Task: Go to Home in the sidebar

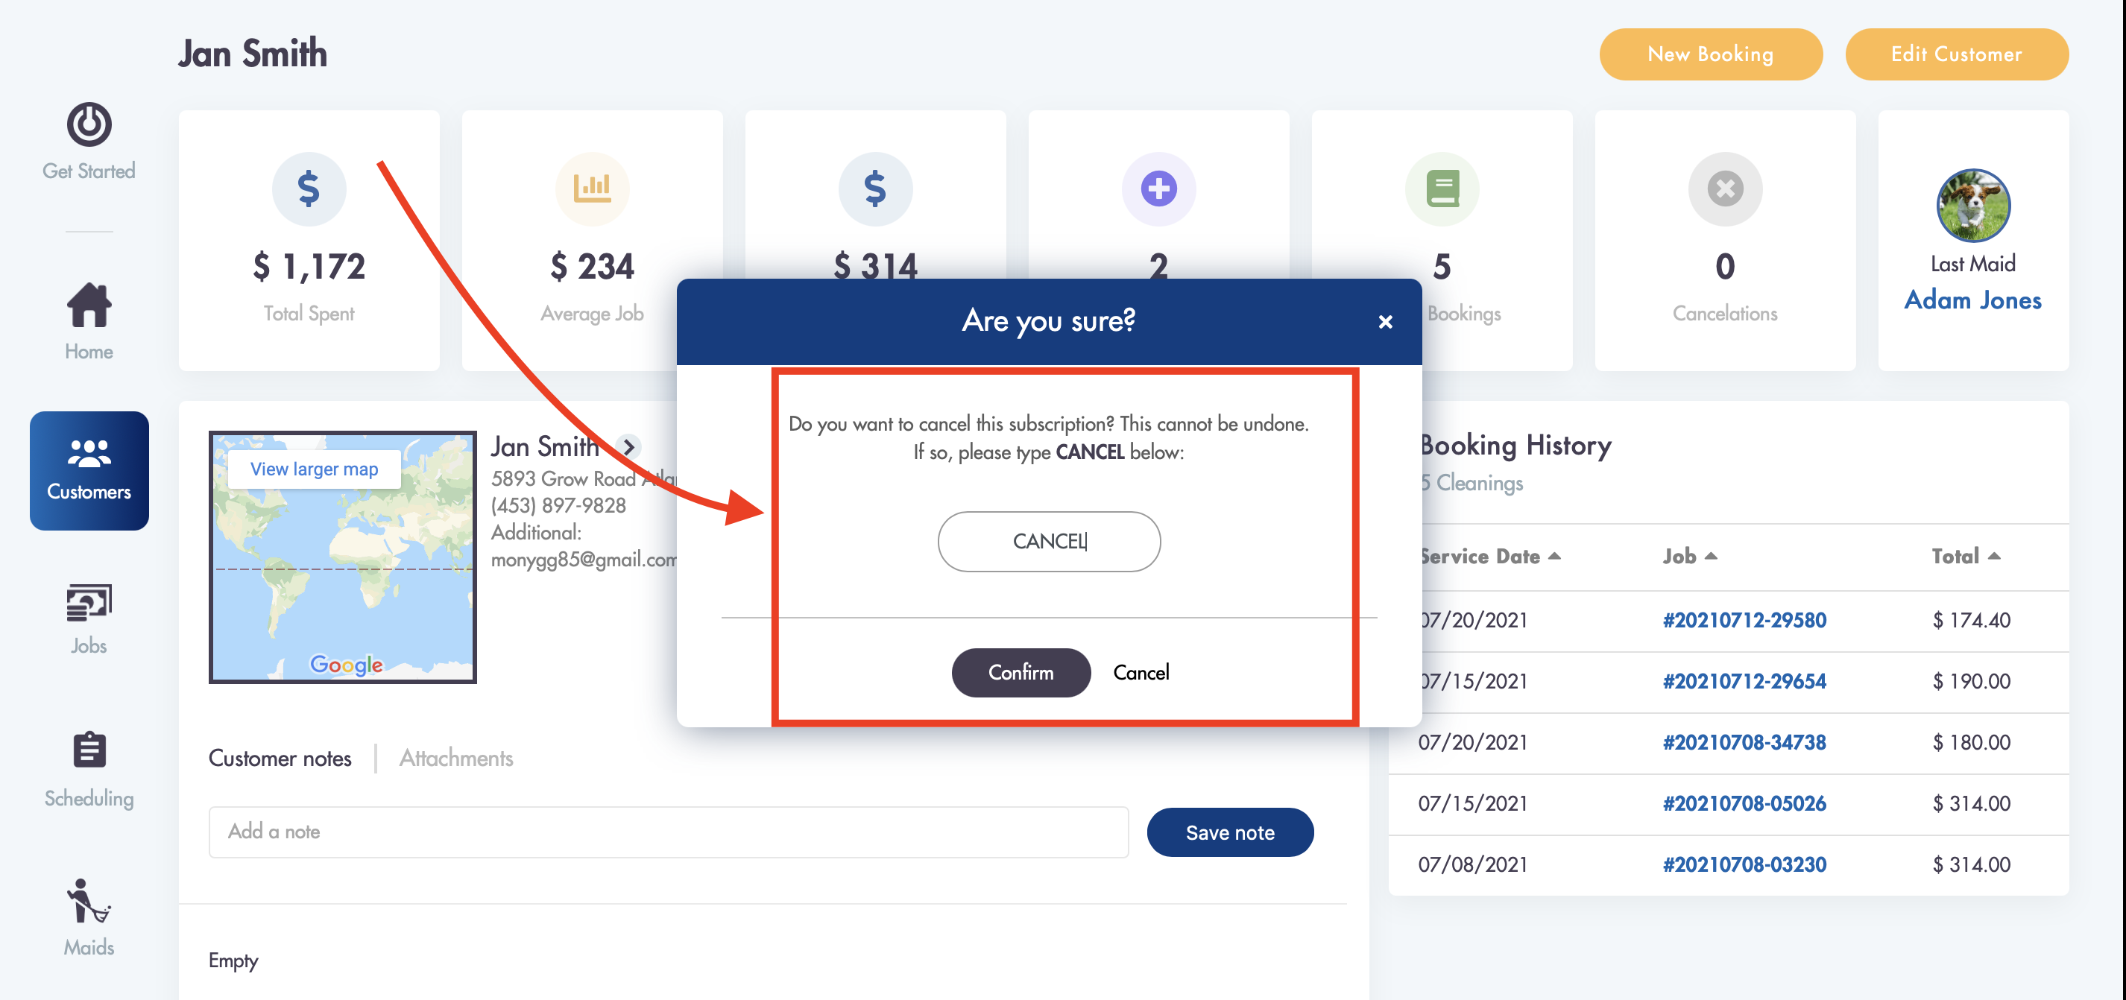Action: (x=89, y=321)
